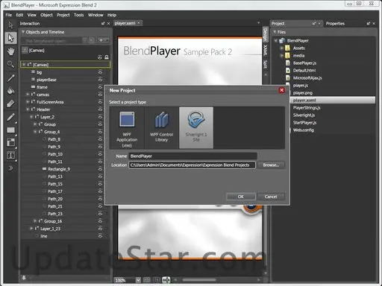Select the Eyedropper tool
Image resolution: width=382 pixels, height=286 pixels.
[10, 78]
